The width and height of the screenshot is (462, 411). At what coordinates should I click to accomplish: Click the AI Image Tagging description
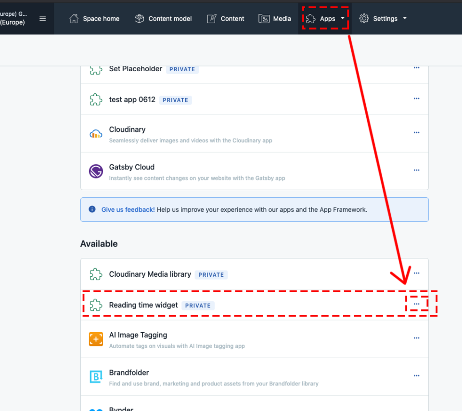[x=177, y=346]
